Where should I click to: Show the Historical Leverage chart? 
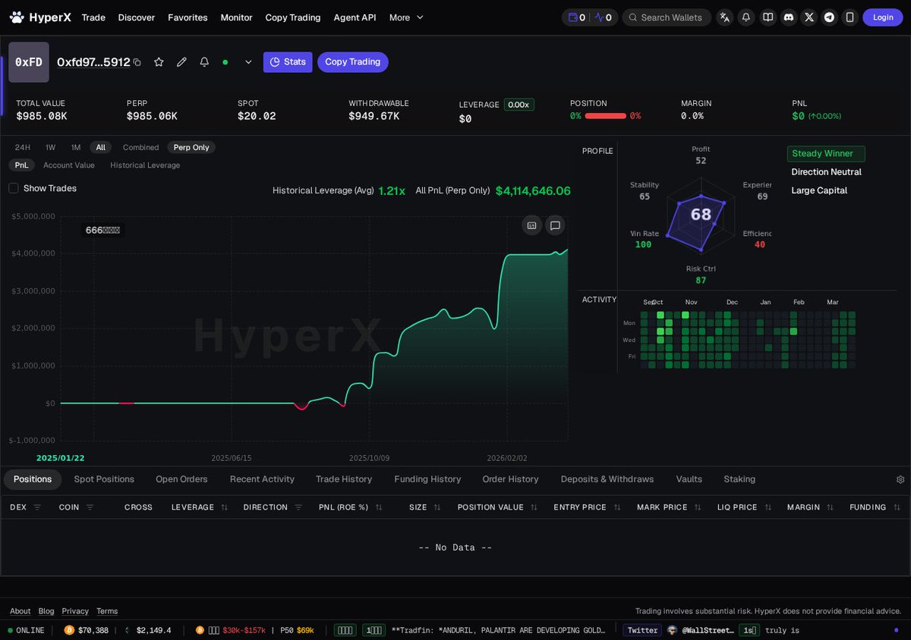pos(145,165)
